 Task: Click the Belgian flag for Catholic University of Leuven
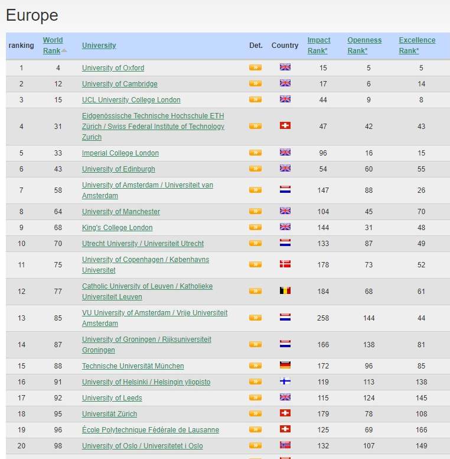285,291
